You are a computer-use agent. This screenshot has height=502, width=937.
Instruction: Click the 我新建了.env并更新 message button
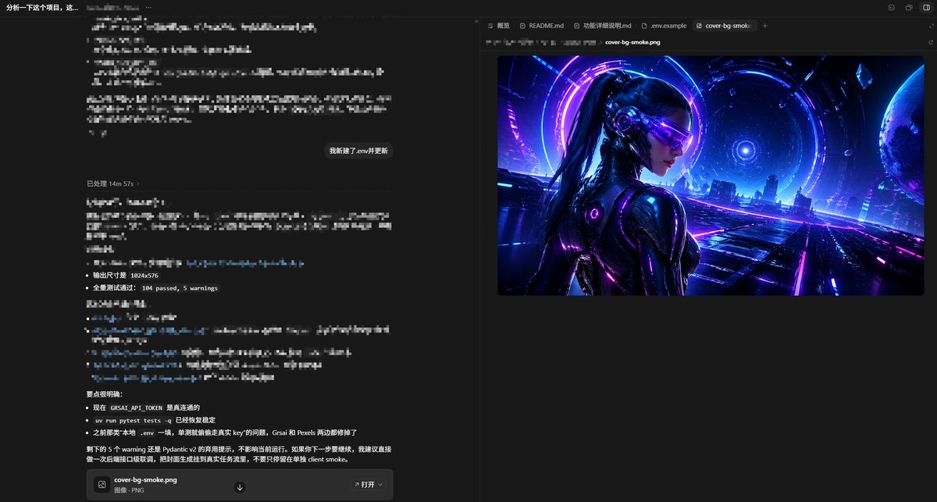[x=358, y=150]
